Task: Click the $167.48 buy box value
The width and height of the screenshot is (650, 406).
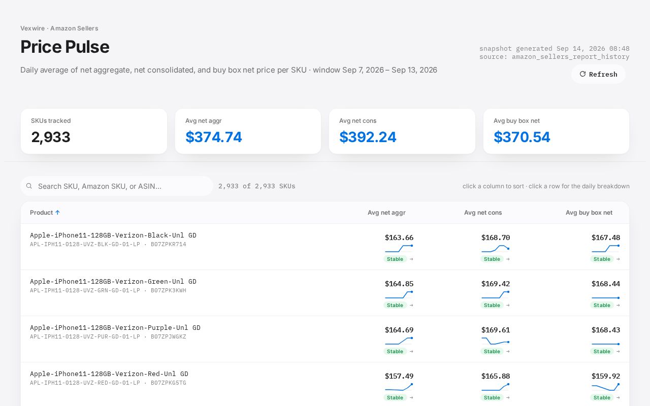Action: pyautogui.click(x=606, y=238)
